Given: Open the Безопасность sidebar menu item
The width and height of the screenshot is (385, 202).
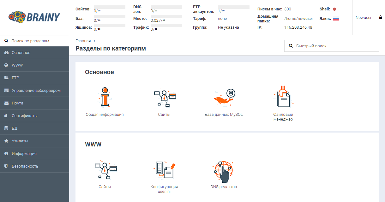Looking at the screenshot, I should pyautogui.click(x=25, y=166).
